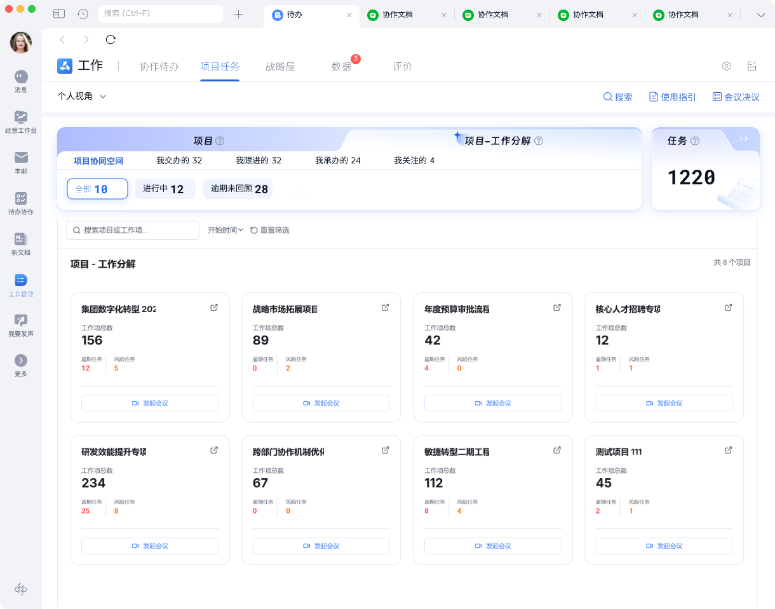The image size is (775, 609).
Task: Click into the 搜索项目或工作项 search box
Action: tap(133, 230)
